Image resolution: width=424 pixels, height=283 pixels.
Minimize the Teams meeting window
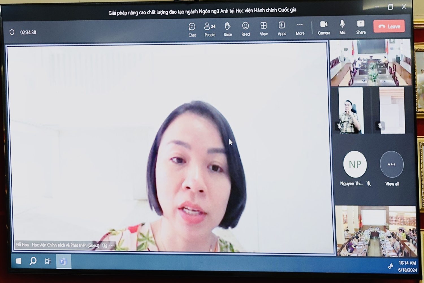click(x=377, y=7)
